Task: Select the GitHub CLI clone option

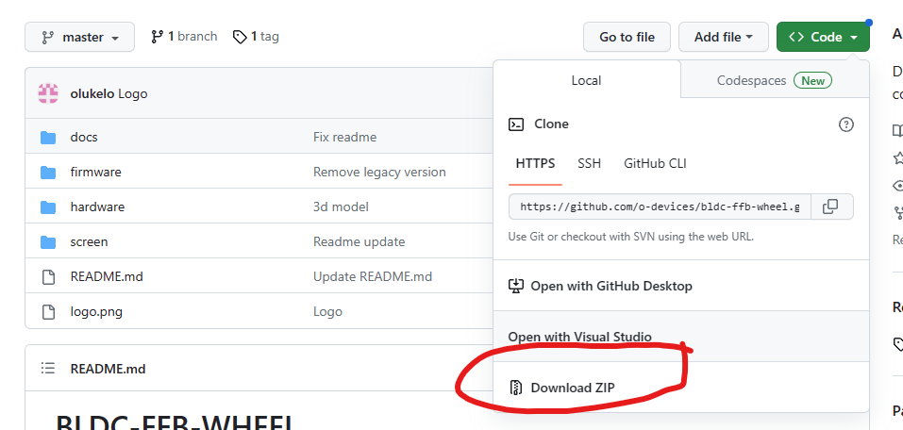Action: pyautogui.click(x=655, y=163)
